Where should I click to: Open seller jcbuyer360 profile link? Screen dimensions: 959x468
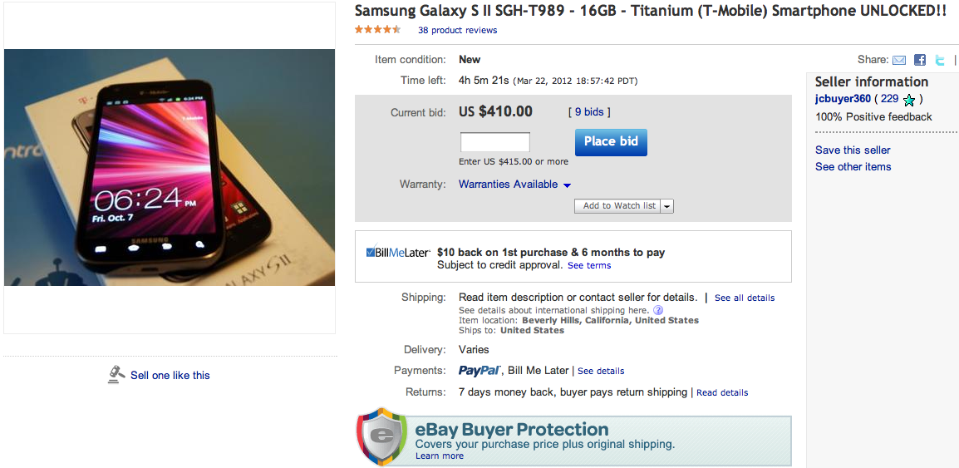(843, 99)
